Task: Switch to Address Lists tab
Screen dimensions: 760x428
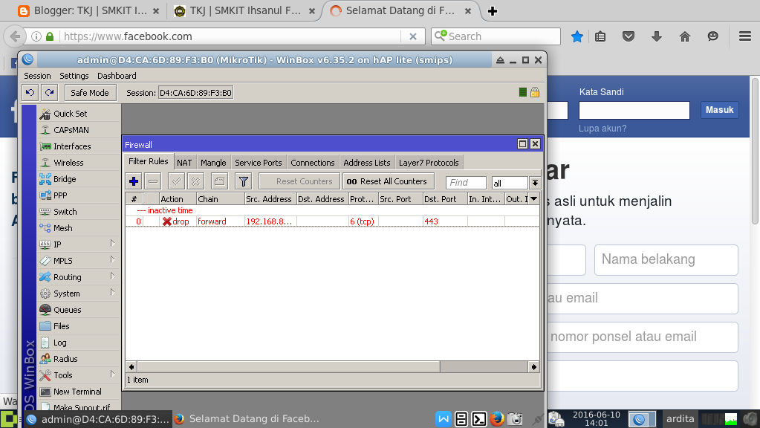Action: pos(367,163)
